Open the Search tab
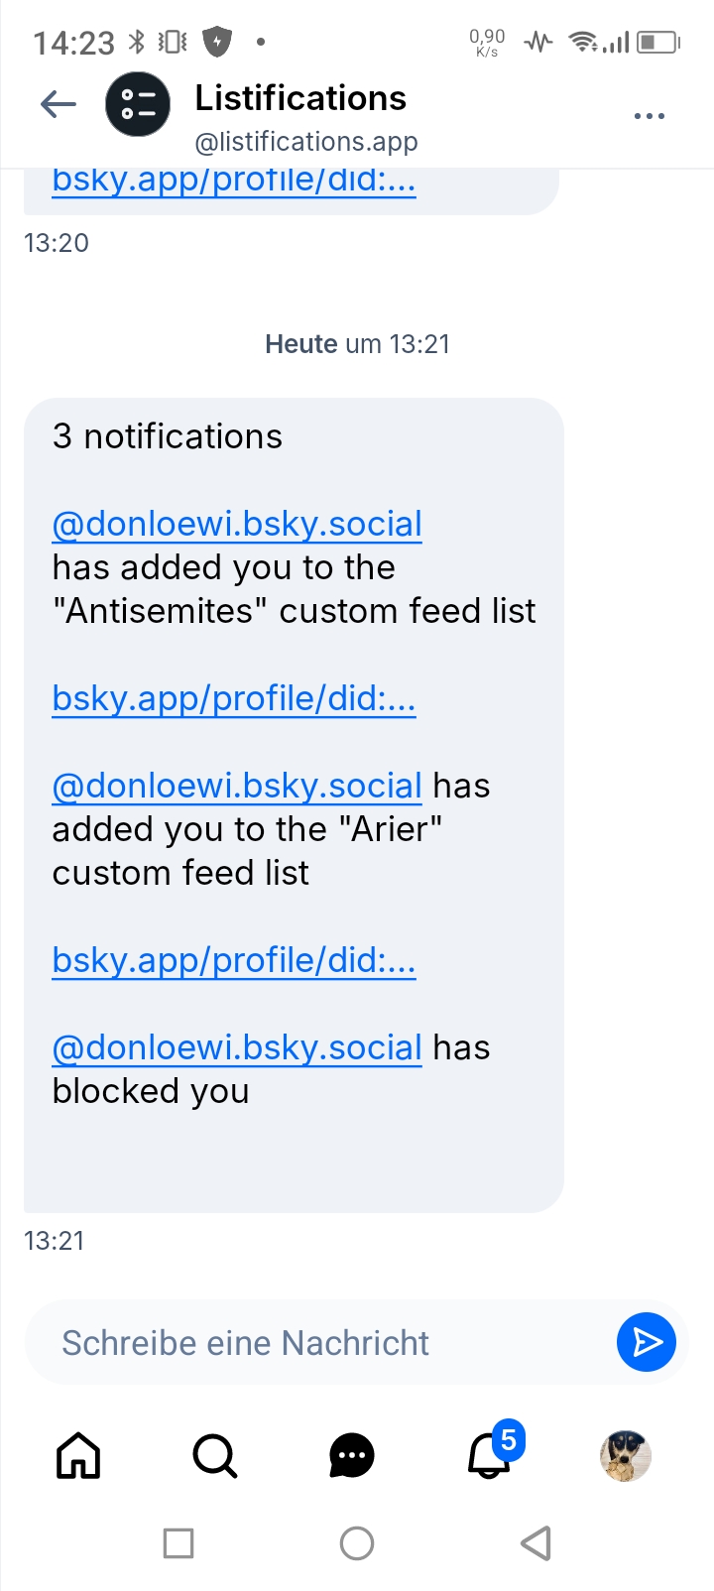The width and height of the screenshot is (714, 1591). [214, 1455]
